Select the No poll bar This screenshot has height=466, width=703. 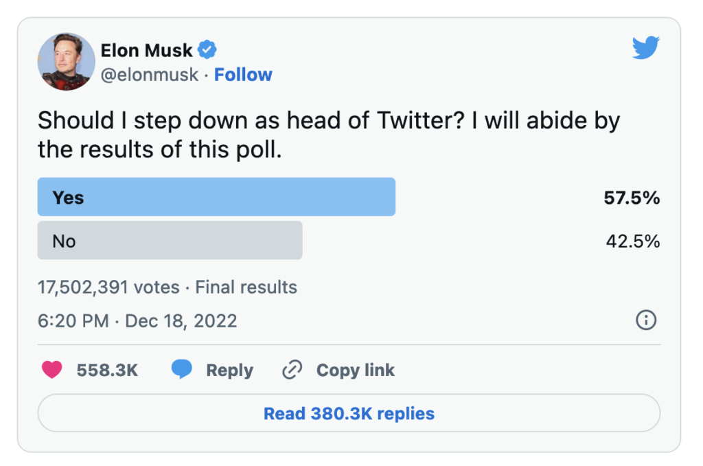pyautogui.click(x=170, y=240)
